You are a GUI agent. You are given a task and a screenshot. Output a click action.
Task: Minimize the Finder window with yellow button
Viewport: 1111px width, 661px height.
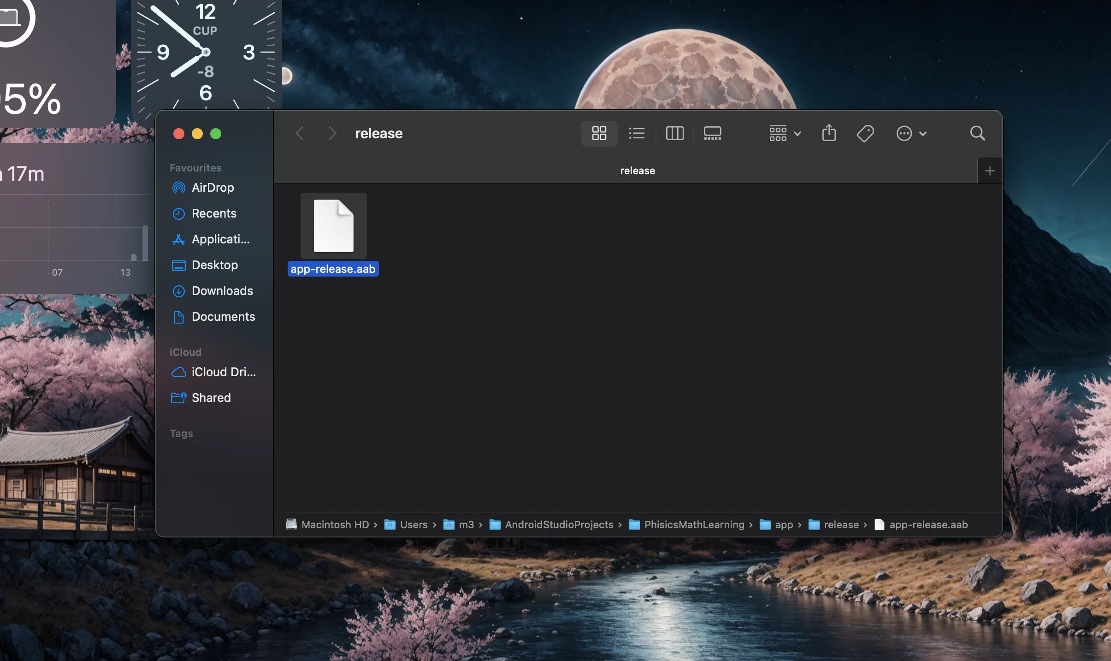coord(197,134)
